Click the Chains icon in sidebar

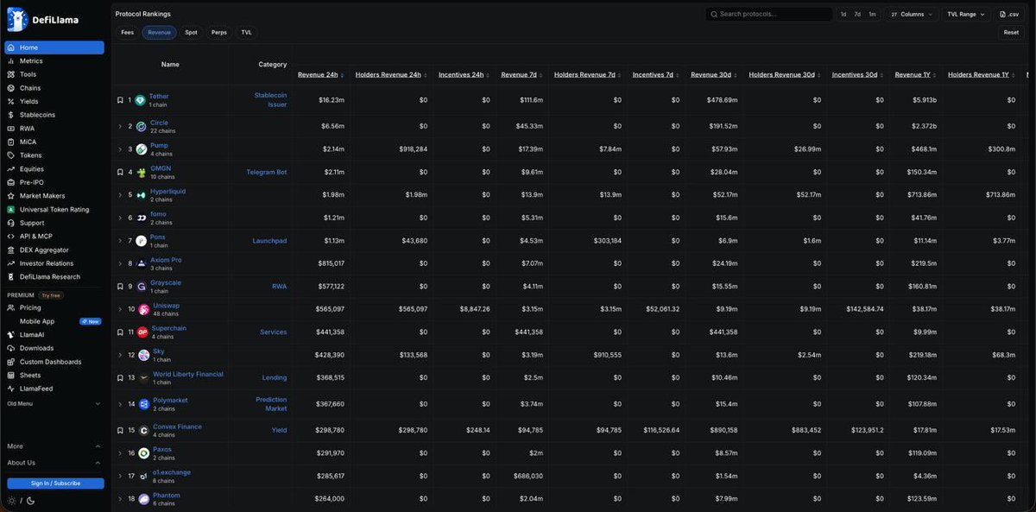click(11, 88)
